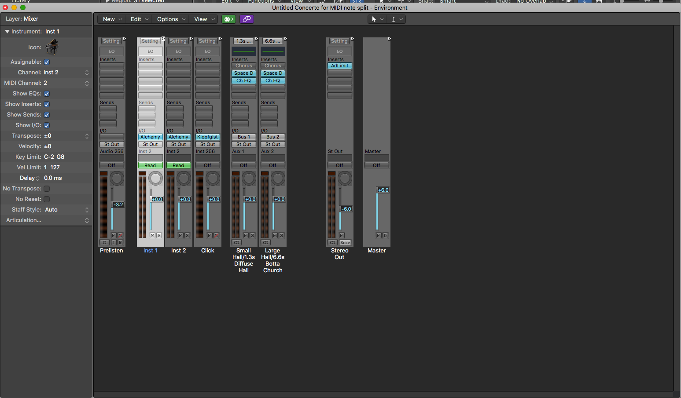This screenshot has width=681, height=398.
Task: Open the AdLimit insert on Stereo Out
Action: (x=339, y=66)
